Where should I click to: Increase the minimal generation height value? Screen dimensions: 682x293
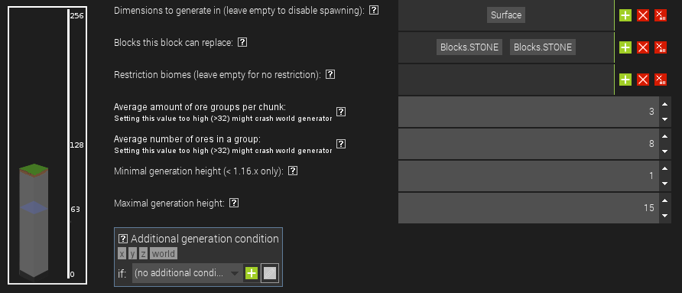(664, 168)
